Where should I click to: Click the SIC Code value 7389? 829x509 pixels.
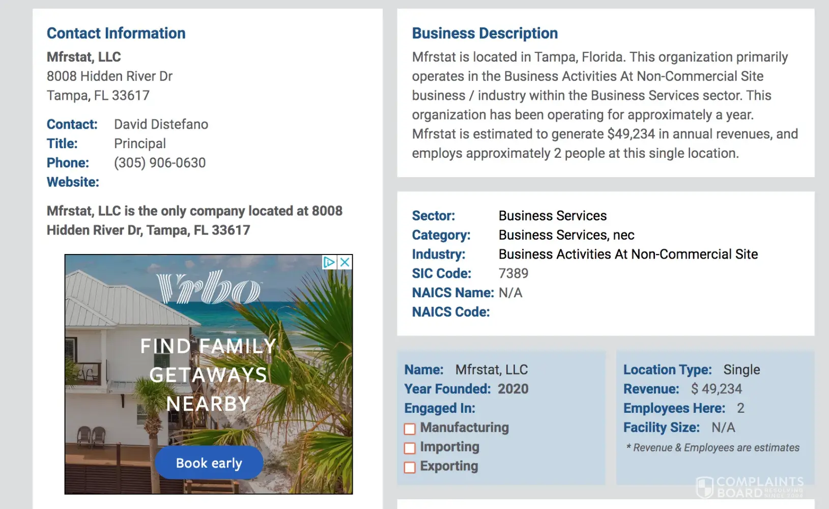(513, 274)
